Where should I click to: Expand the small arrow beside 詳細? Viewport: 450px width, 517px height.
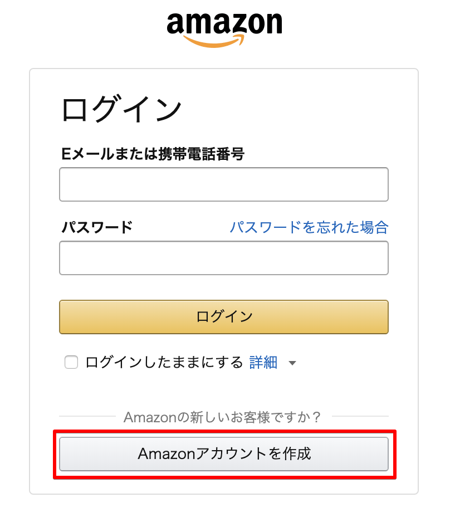292,363
